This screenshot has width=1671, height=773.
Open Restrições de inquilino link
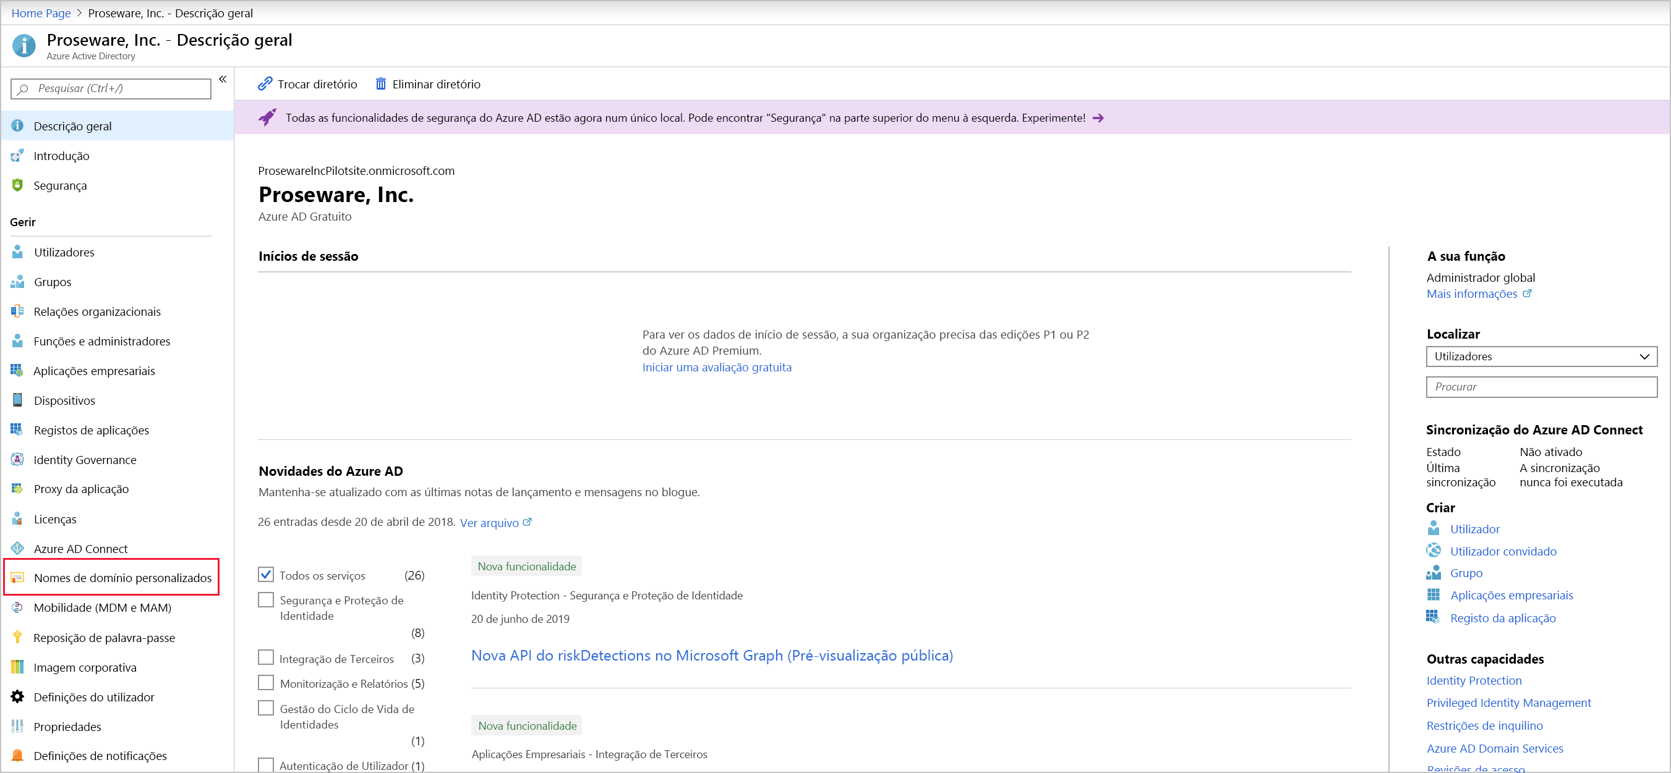1484,725
